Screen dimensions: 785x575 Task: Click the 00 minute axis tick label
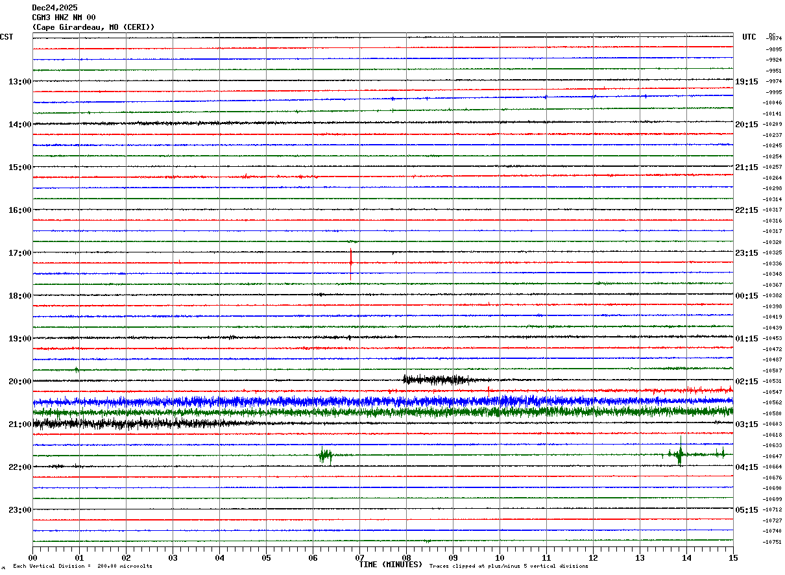point(32,557)
